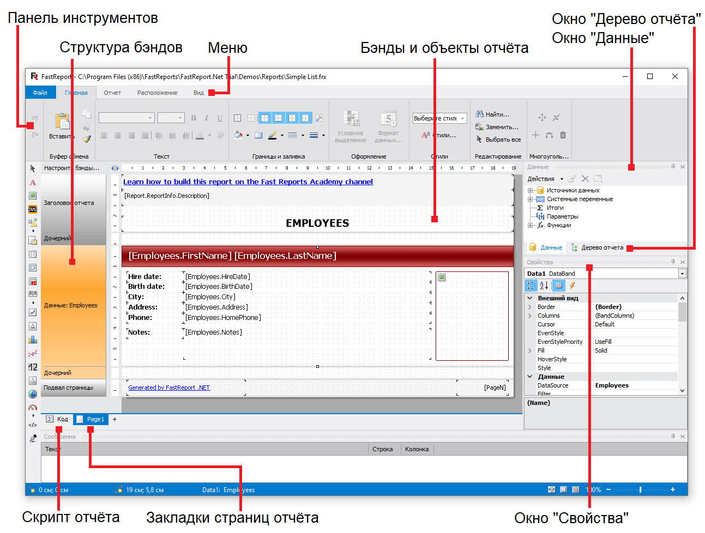Click the Cut scissors icon
Screen dimensions: 705x533
86,128
